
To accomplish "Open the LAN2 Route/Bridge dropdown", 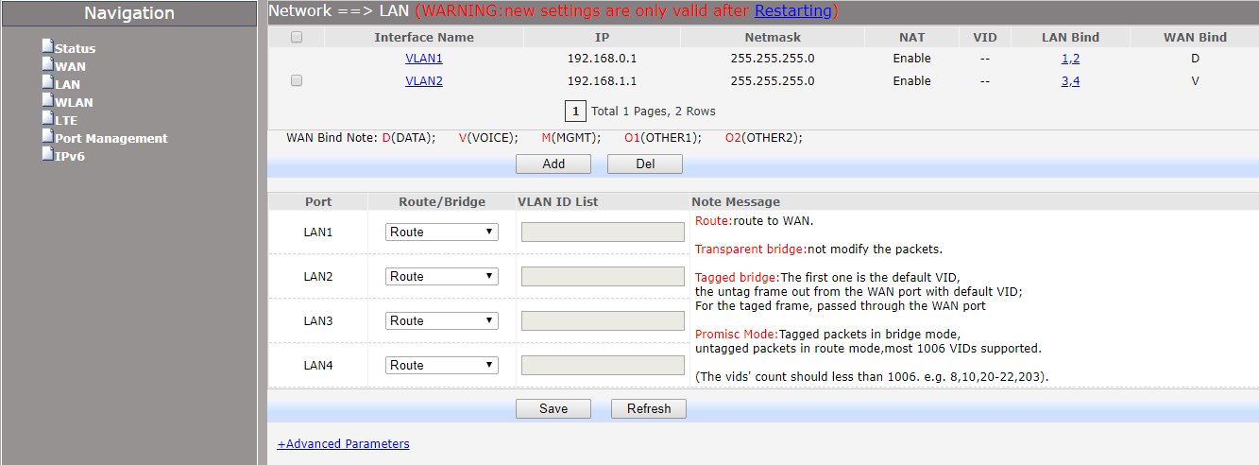I will tap(441, 277).
